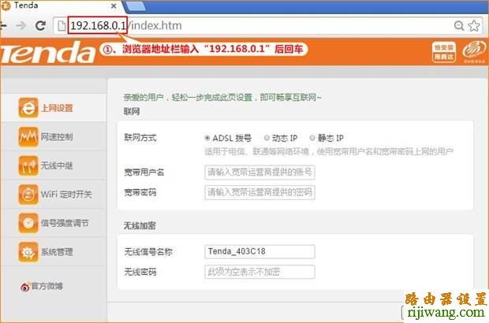This screenshot has width=489, height=323.
Task: Click the 无线信号名称 label
Action: coord(148,251)
